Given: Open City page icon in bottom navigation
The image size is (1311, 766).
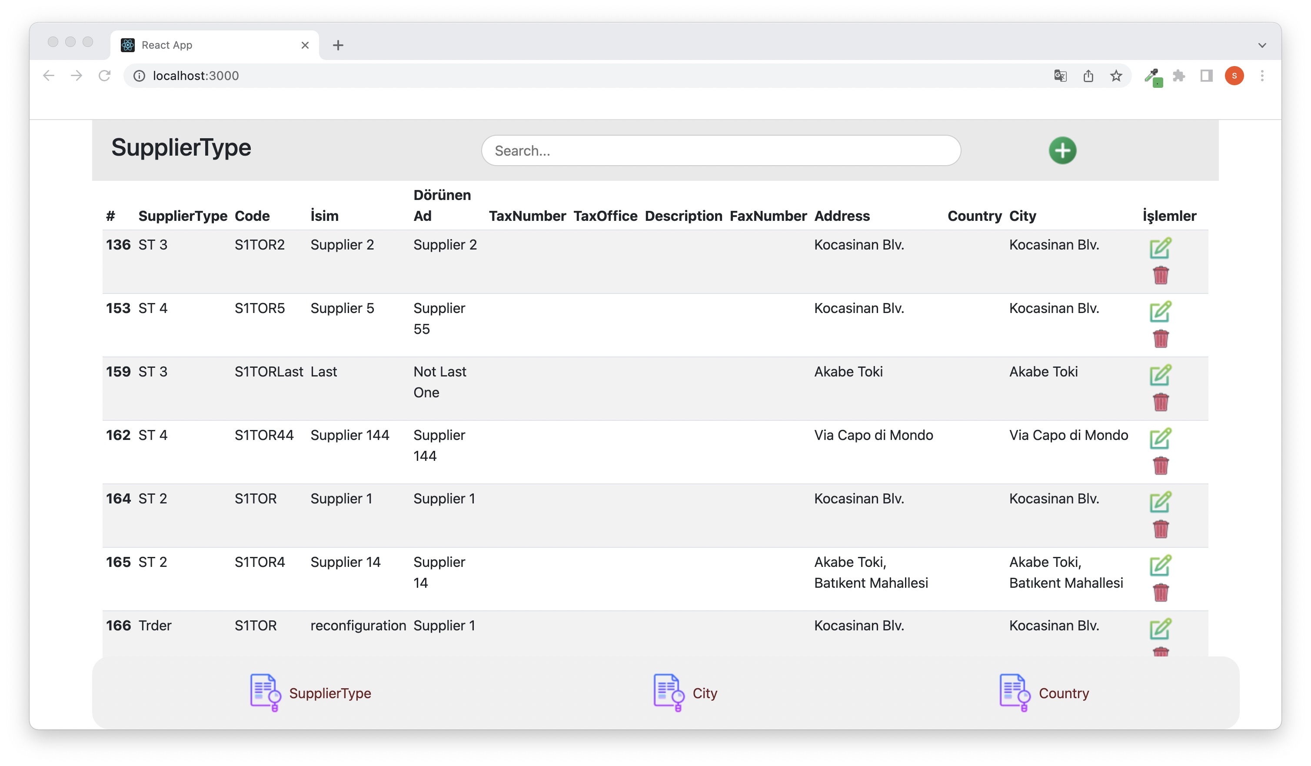Looking at the screenshot, I should point(669,693).
